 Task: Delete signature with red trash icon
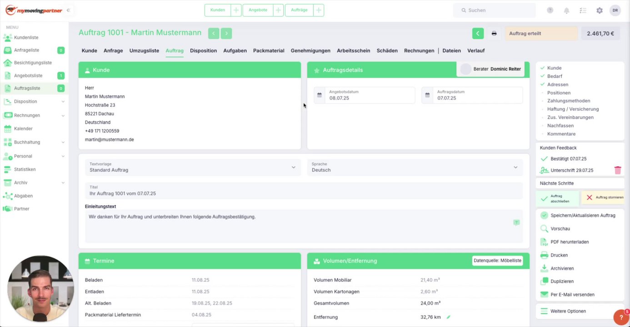click(x=618, y=170)
